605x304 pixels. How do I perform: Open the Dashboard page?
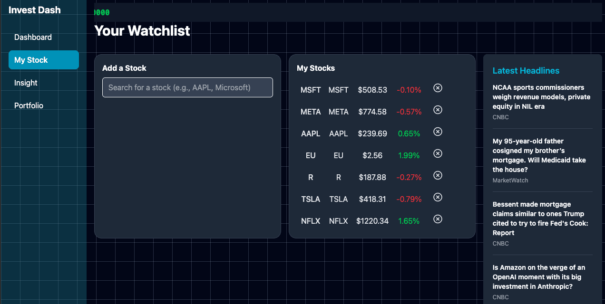click(44, 37)
